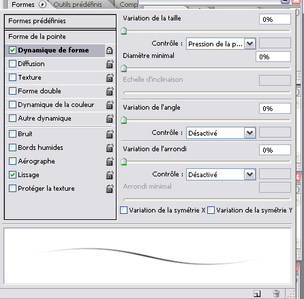Enable the Diffusion checkbox
The width and height of the screenshot is (304, 299).
[12, 64]
